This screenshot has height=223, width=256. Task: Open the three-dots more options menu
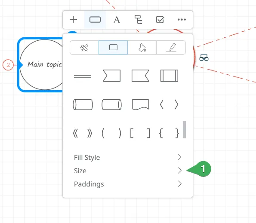tap(182, 20)
